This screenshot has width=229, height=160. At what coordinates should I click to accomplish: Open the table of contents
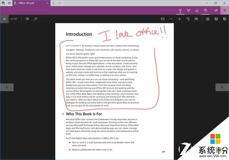pos(27,19)
